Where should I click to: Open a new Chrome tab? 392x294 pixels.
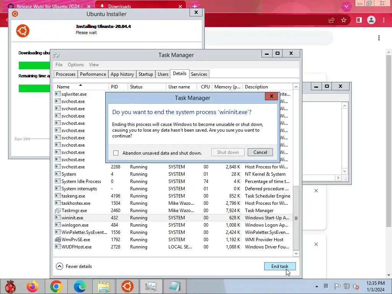[x=195, y=6]
